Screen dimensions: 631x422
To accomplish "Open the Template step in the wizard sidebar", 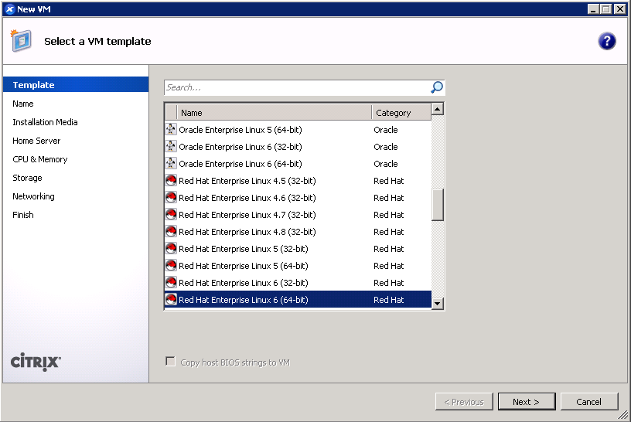I will [x=76, y=84].
